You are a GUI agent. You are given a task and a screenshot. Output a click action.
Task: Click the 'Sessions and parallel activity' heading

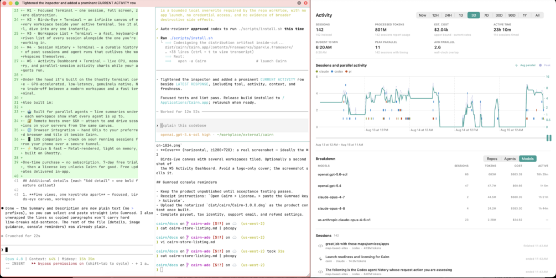[x=341, y=66]
